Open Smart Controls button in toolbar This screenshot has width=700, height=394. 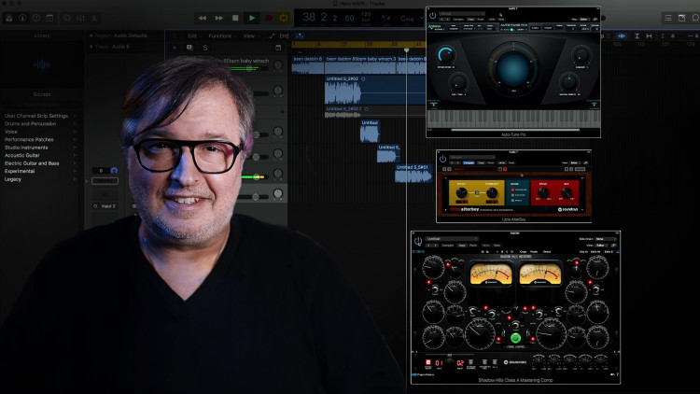click(x=66, y=18)
